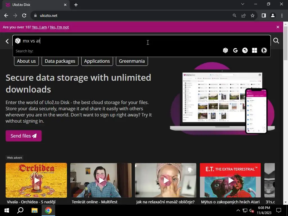Image resolution: width=288 pixels, height=216 pixels.
Task: Dismiss the age verification banner
Action: click(278, 27)
